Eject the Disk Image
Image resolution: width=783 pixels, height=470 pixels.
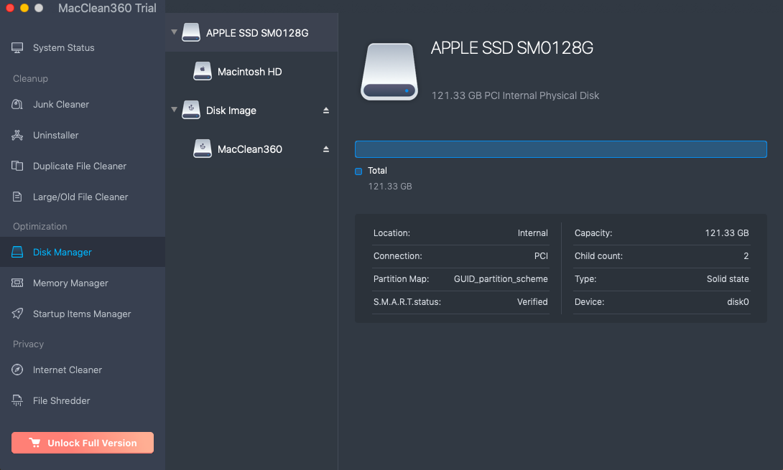(326, 111)
